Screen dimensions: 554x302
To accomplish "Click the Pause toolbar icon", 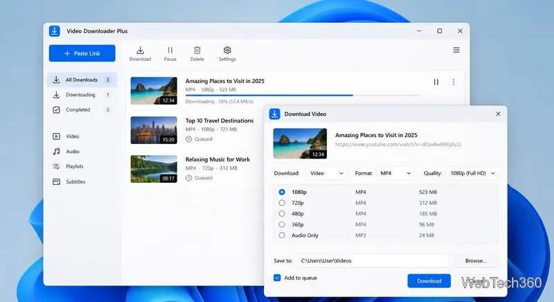I will pos(170,54).
